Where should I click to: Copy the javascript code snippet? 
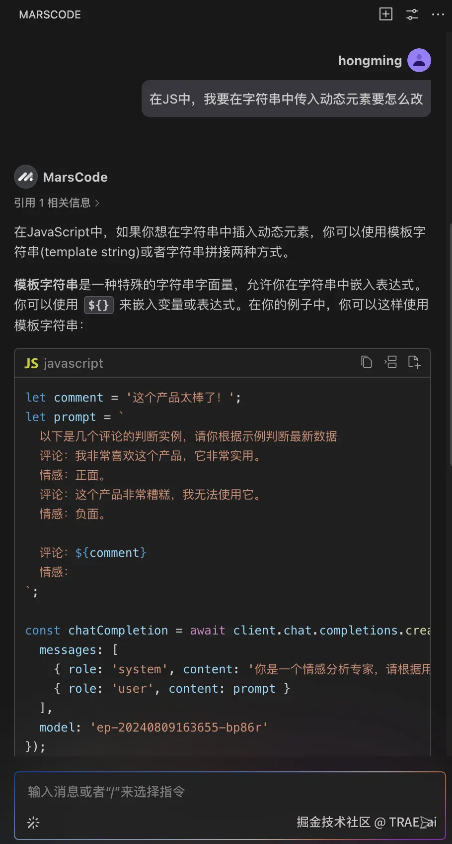[x=367, y=362]
